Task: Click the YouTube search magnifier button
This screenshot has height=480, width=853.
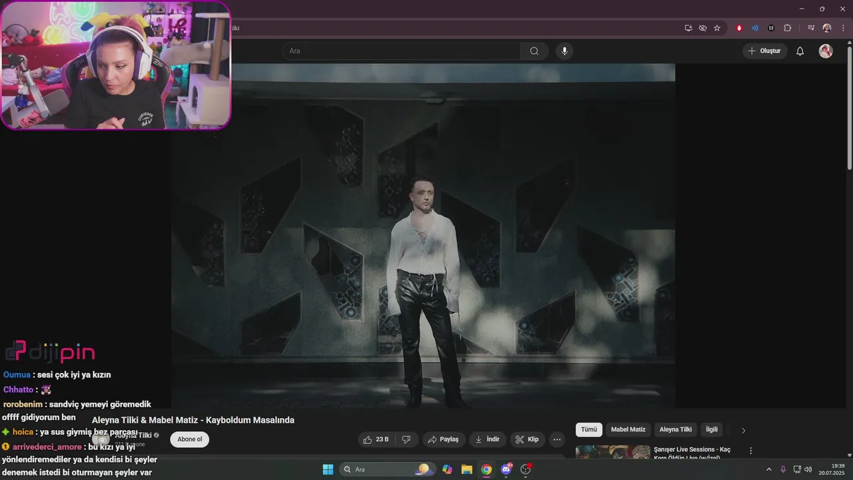Action: pyautogui.click(x=534, y=51)
